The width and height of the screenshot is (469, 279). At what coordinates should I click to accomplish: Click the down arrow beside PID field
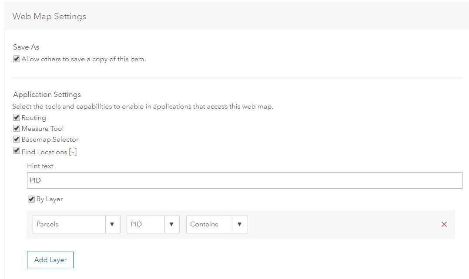(171, 224)
